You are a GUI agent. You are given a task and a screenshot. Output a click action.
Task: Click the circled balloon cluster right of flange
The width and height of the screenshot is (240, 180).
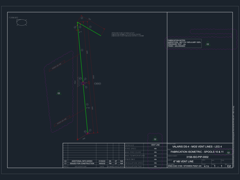tap(97, 83)
